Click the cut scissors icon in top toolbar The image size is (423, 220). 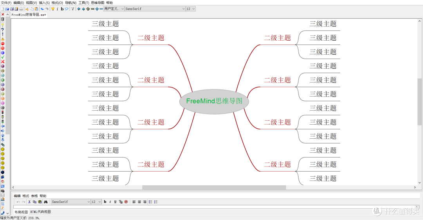(x=27, y=9)
